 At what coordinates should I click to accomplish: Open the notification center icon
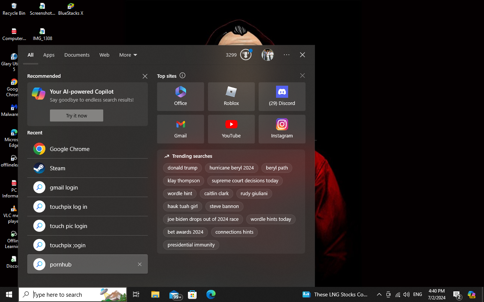click(x=457, y=294)
